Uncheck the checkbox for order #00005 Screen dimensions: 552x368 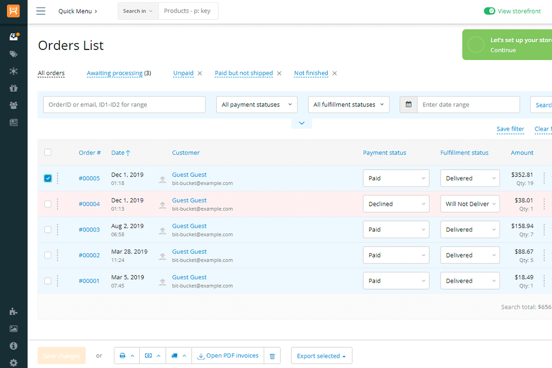point(48,178)
